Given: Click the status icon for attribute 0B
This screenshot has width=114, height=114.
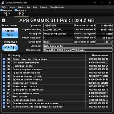Looking at the screenshot, I should [4, 93].
